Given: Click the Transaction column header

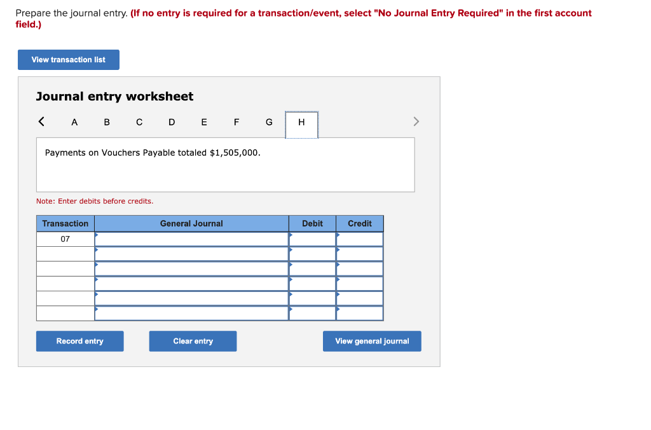Looking at the screenshot, I should coord(65,223).
